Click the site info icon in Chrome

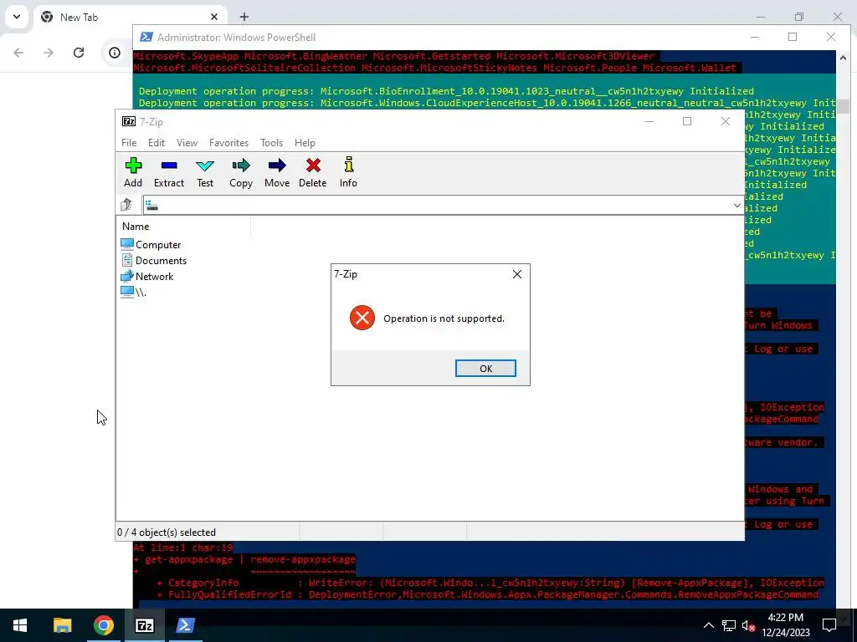(x=115, y=53)
